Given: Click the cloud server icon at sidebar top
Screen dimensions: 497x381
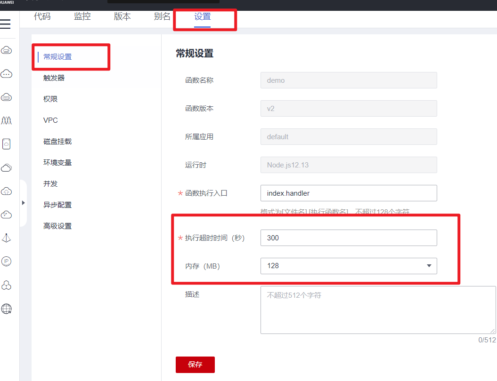Looking at the screenshot, I should pyautogui.click(x=6, y=50).
